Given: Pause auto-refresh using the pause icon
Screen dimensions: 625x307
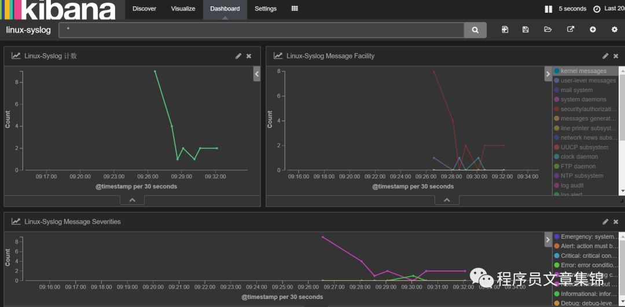Looking at the screenshot, I should [x=549, y=9].
